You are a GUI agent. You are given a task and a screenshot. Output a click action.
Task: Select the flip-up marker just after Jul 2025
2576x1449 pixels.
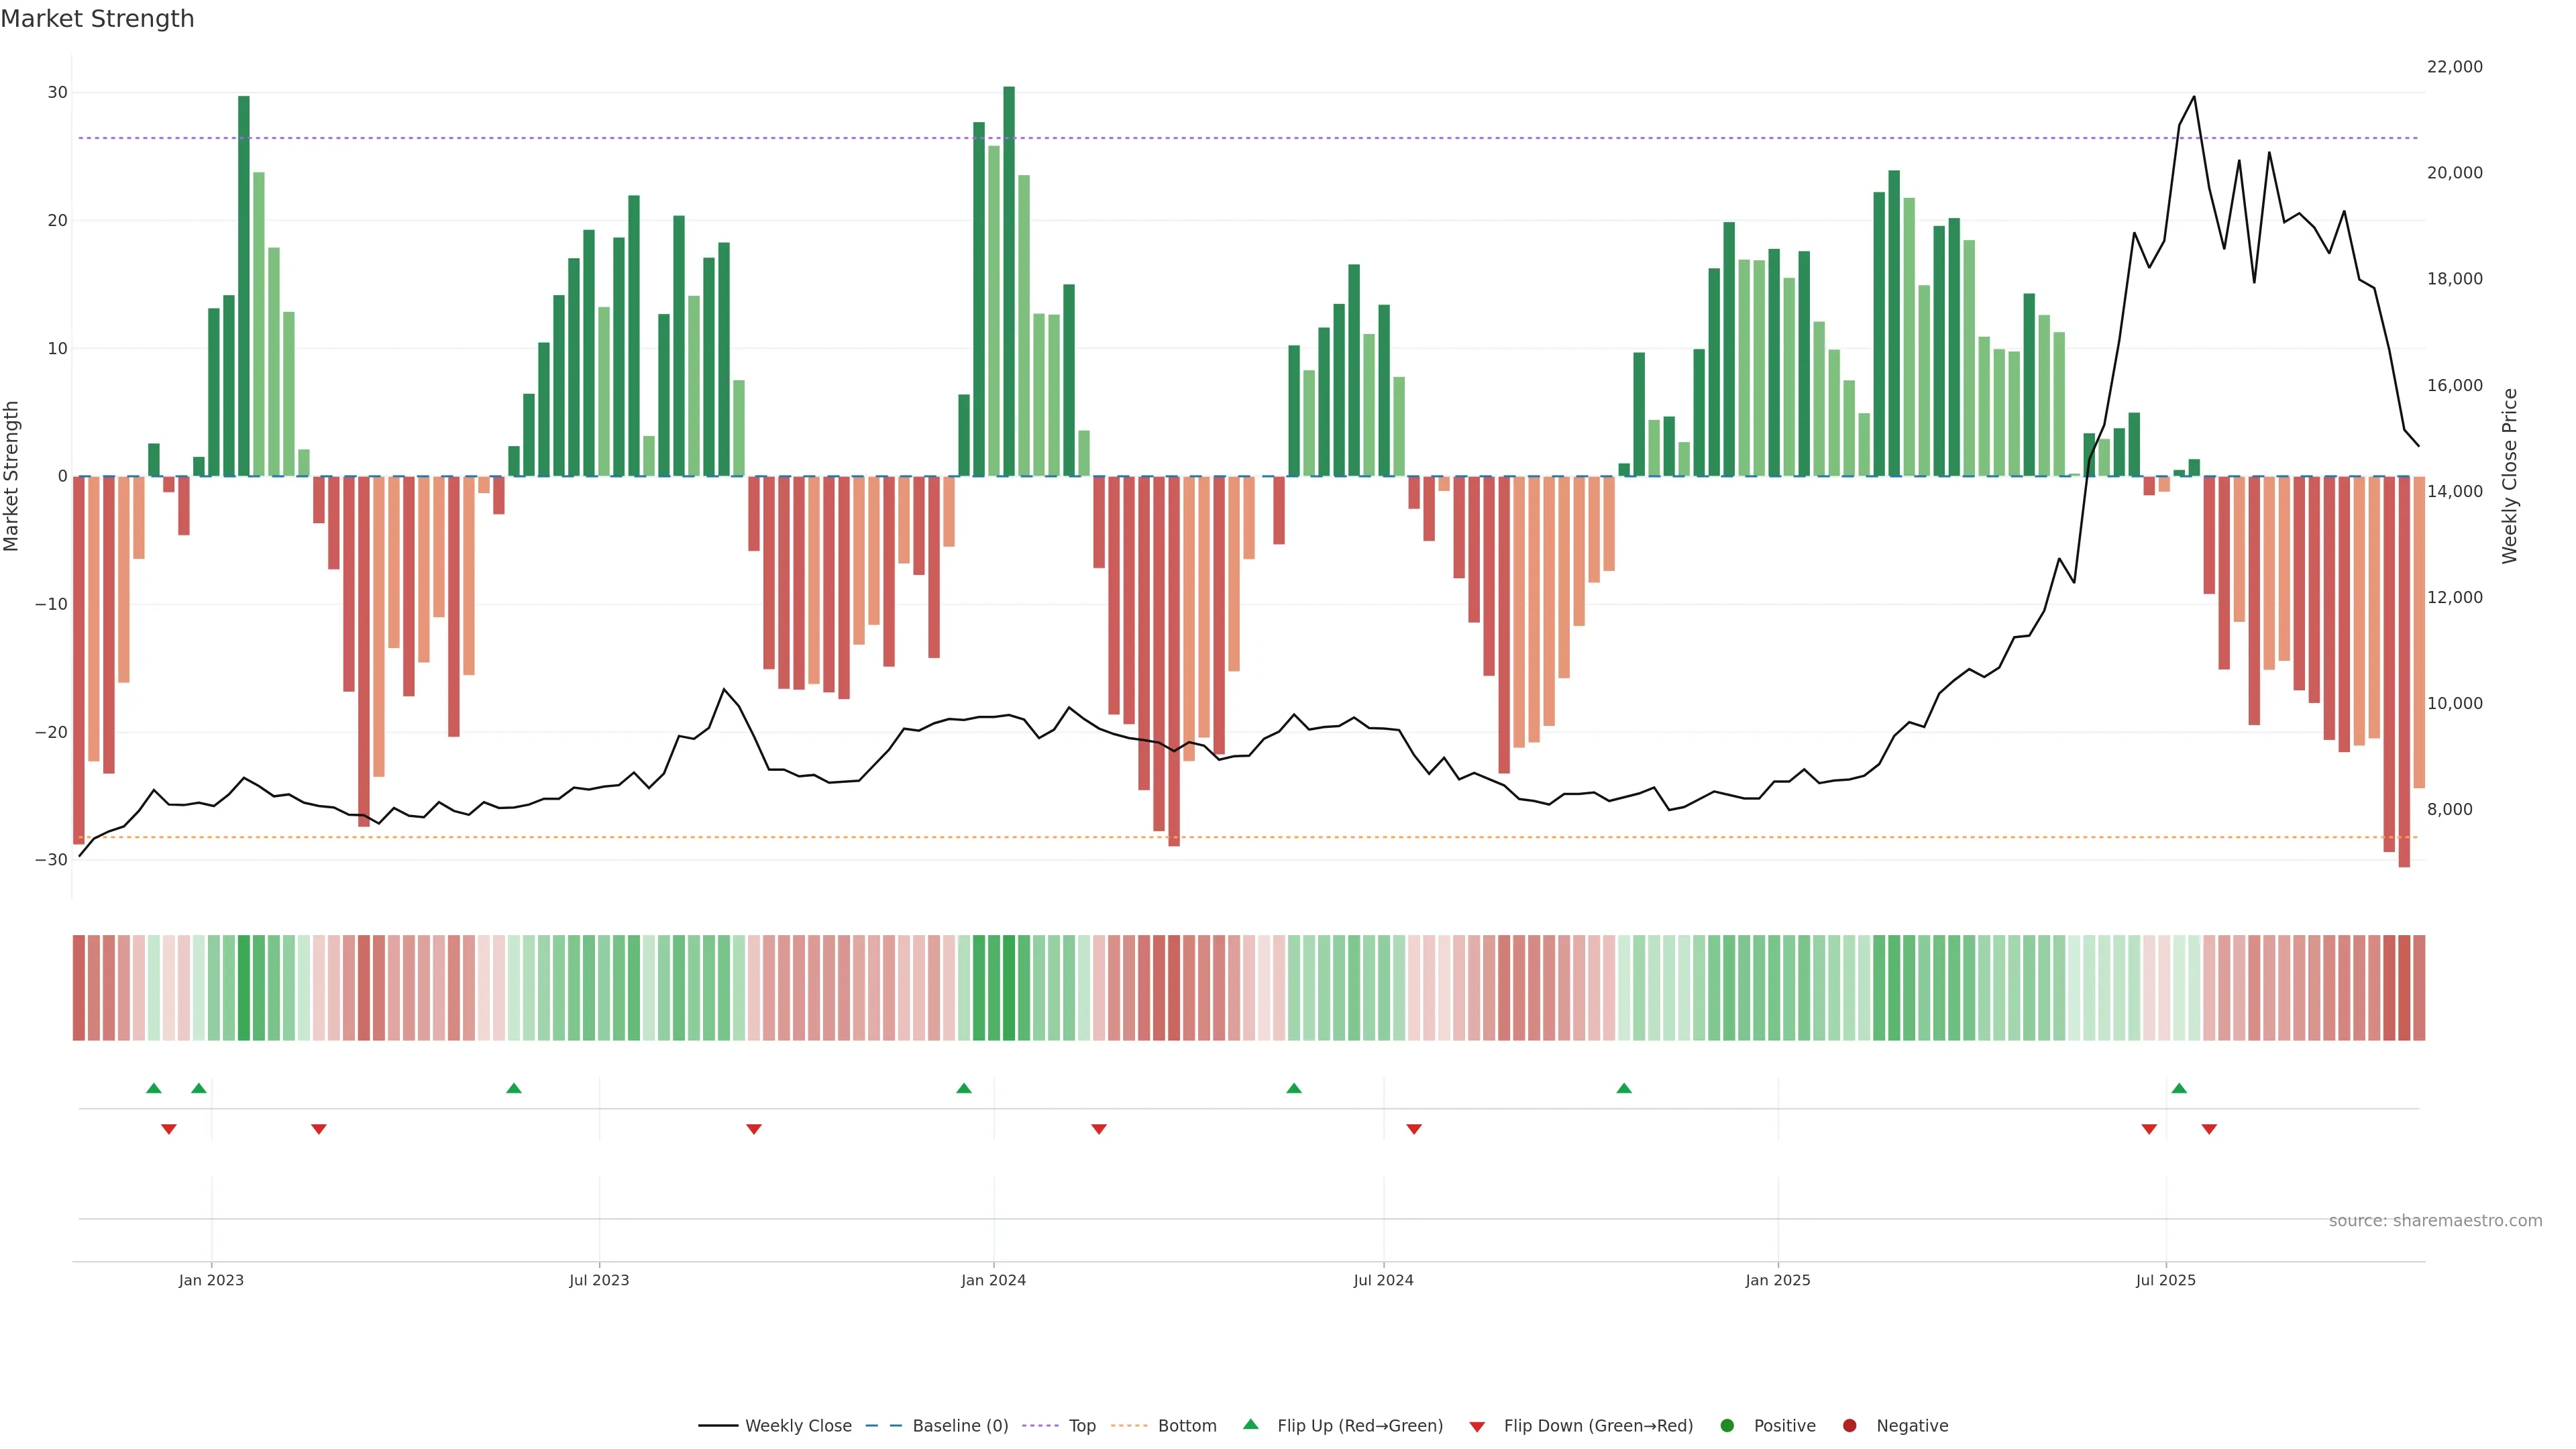coord(2179,1088)
